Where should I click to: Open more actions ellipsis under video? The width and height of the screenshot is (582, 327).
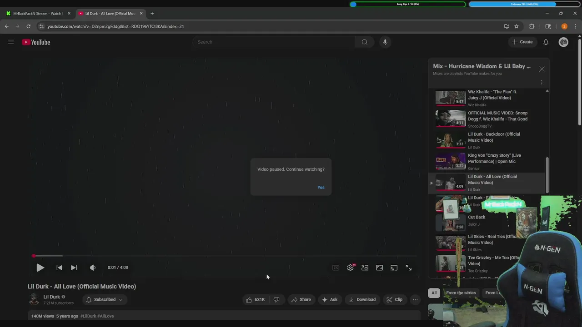(x=415, y=299)
